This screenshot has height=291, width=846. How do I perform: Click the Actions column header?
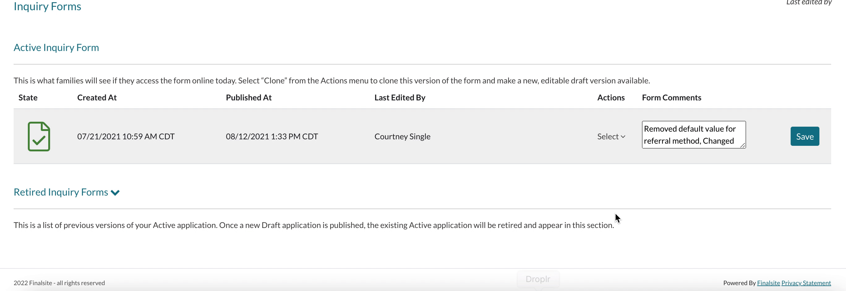611,98
